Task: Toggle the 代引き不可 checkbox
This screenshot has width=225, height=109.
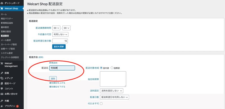Action: [x=101, y=104]
